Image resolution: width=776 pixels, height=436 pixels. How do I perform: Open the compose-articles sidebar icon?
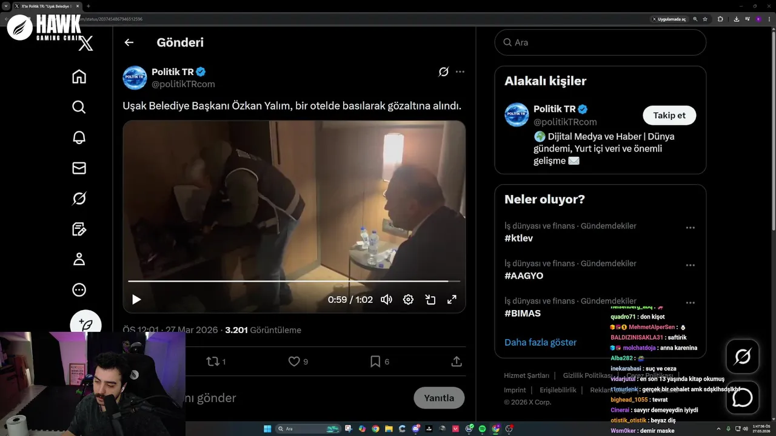point(79,229)
